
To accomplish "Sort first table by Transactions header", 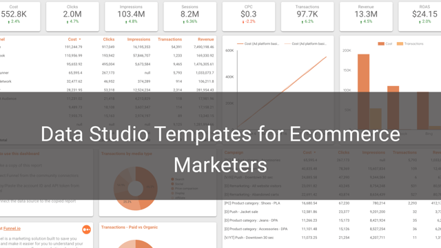I will (170, 39).
